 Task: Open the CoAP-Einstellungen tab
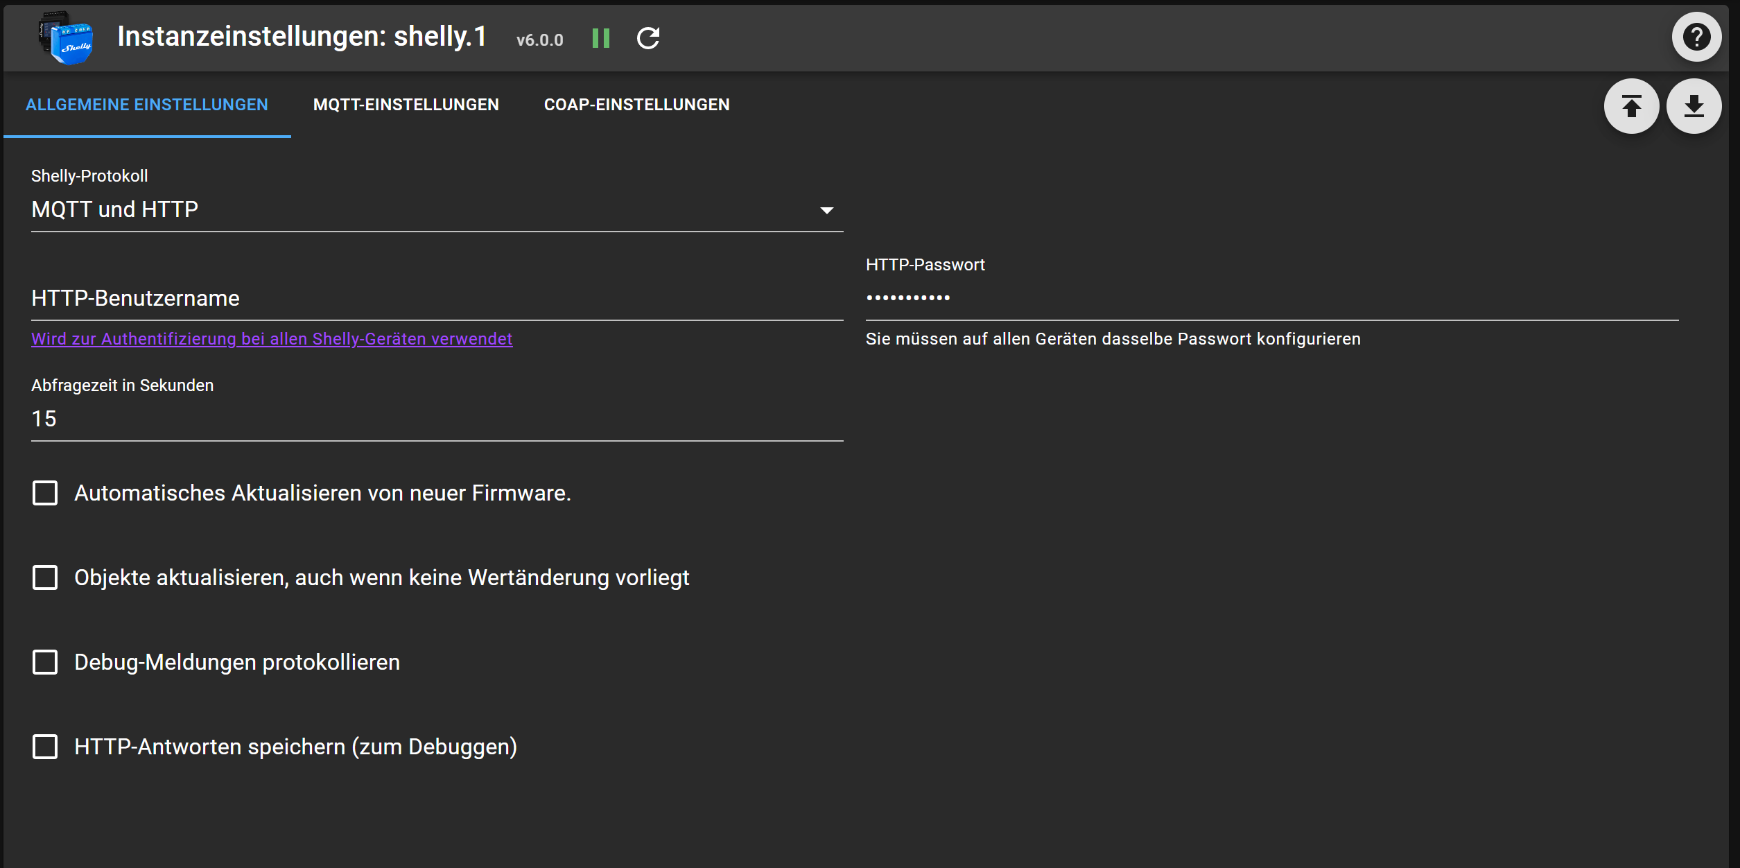click(636, 105)
